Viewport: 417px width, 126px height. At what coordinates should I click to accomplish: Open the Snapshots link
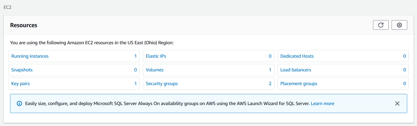22,70
